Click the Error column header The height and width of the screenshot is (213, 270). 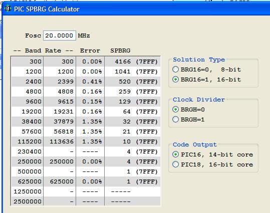(90, 50)
